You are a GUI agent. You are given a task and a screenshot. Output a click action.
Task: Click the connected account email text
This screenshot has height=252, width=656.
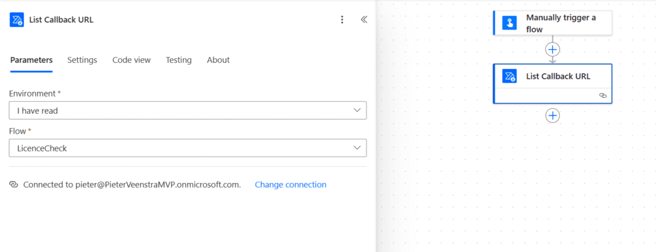(159, 185)
